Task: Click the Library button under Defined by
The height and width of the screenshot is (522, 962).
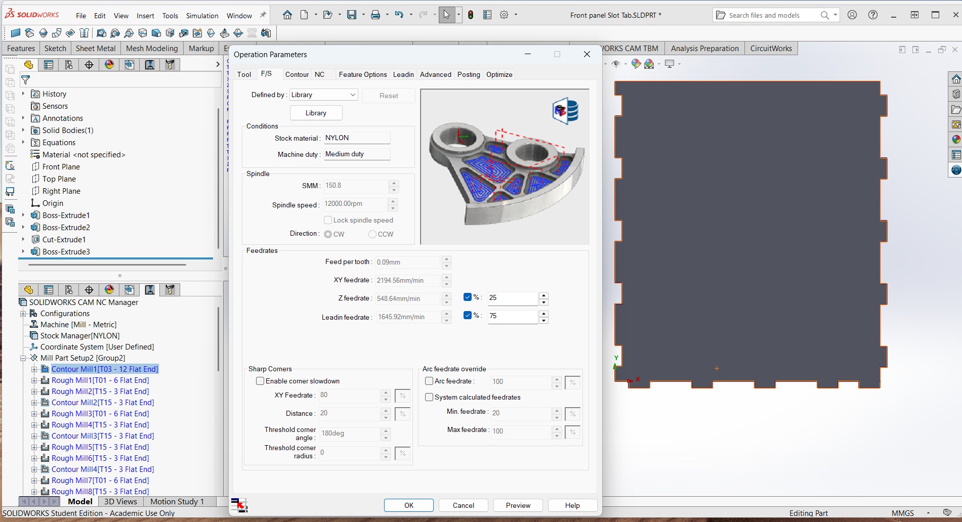Action: 316,113
